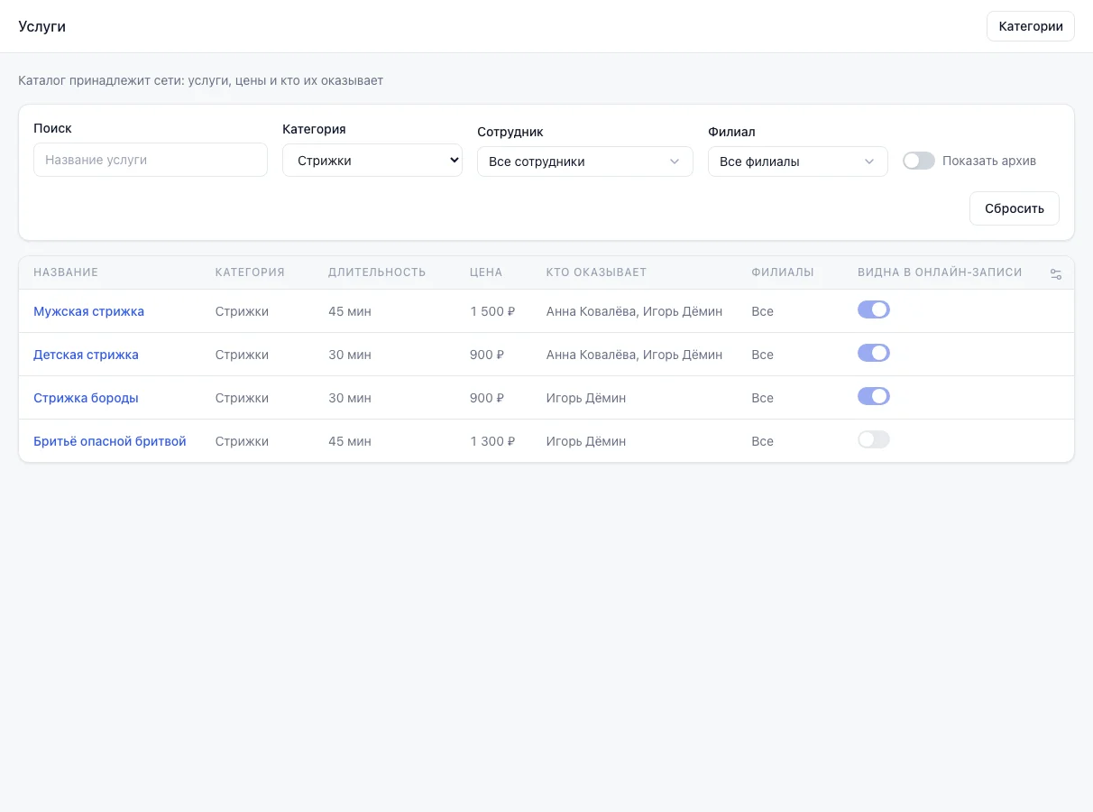Reset filters with the Сбросить button

pos(1015,208)
